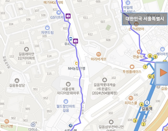Click subway exit number 3 marker
The image size is (168, 131).
coord(135,120)
